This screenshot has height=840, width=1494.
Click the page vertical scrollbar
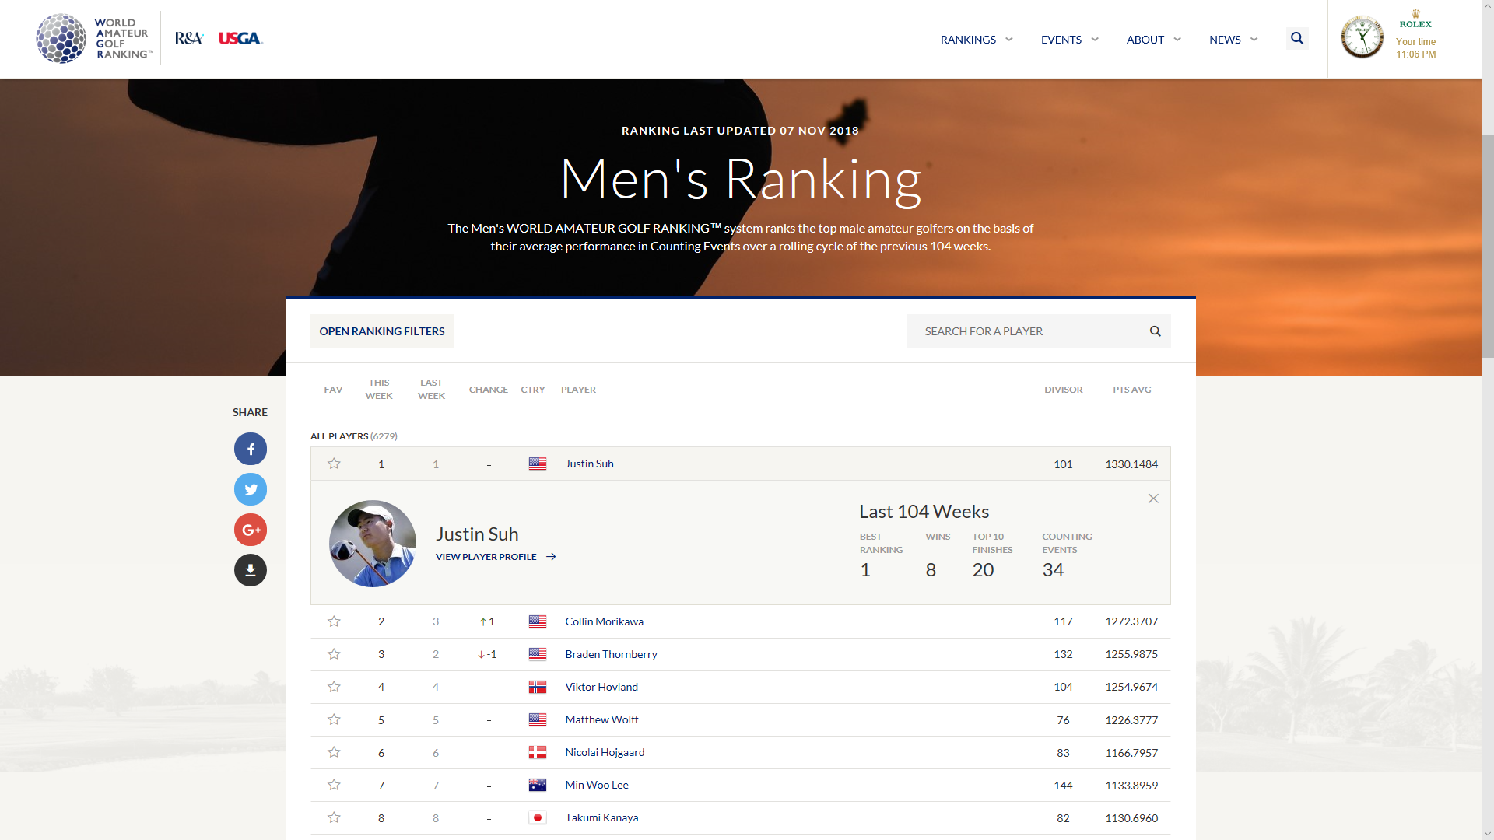click(x=1488, y=247)
